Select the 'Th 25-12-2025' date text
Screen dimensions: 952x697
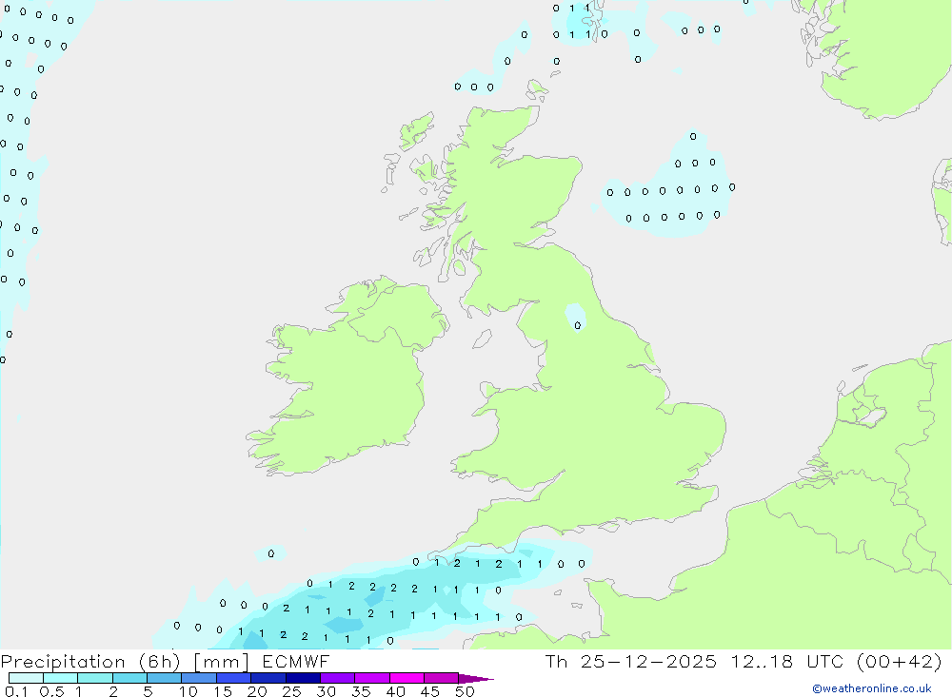[x=630, y=661]
